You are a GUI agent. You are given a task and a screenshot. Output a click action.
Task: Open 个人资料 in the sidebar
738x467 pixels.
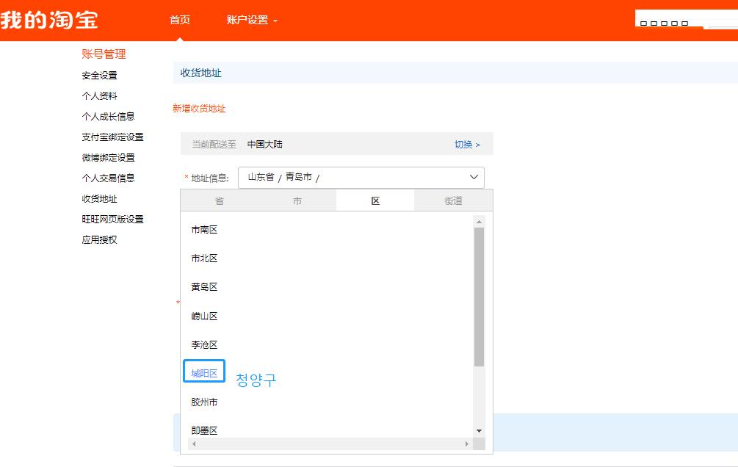(99, 96)
